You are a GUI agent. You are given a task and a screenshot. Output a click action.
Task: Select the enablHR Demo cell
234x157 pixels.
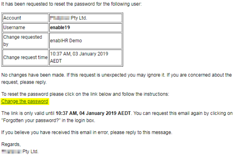(85, 41)
